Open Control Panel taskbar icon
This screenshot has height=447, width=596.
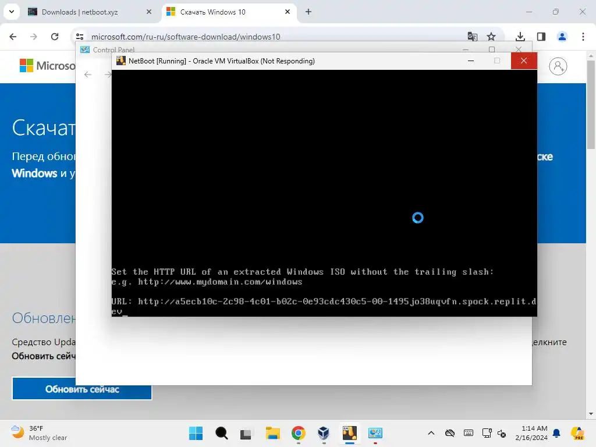click(x=375, y=433)
